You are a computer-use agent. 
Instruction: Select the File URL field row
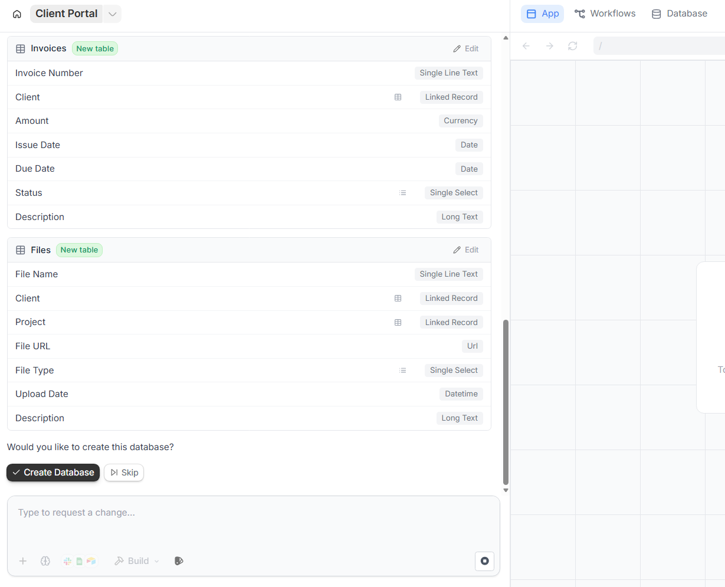[x=249, y=346]
